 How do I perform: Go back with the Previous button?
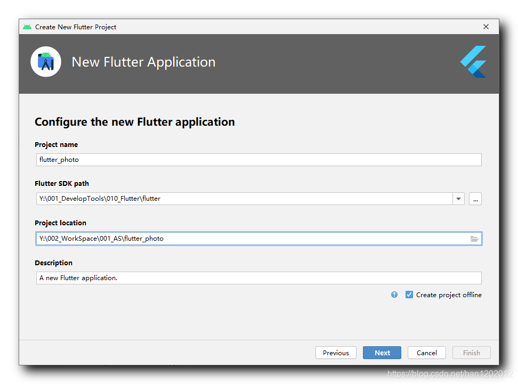coord(336,353)
